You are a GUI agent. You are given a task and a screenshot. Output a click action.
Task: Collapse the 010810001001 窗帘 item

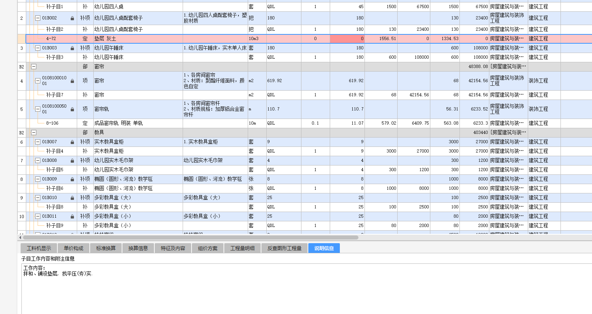coord(38,81)
